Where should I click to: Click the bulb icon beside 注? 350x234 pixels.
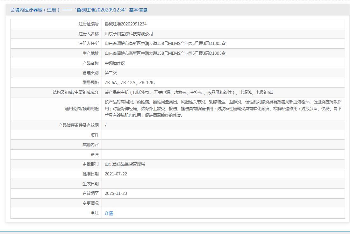93,213
